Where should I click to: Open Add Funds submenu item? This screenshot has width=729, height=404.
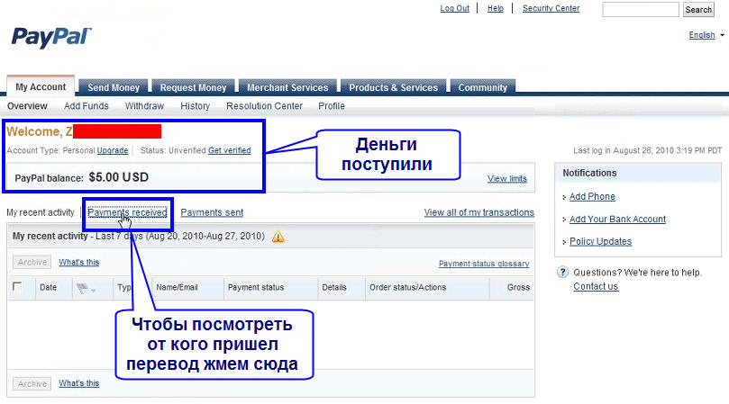pos(86,106)
